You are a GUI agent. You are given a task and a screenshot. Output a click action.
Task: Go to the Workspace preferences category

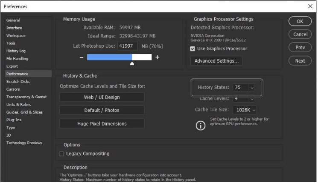16,36
